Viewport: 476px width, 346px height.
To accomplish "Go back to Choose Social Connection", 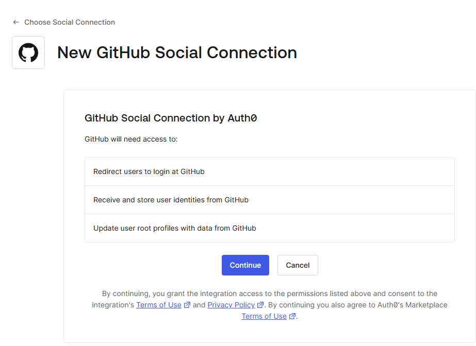I will pyautogui.click(x=69, y=22).
